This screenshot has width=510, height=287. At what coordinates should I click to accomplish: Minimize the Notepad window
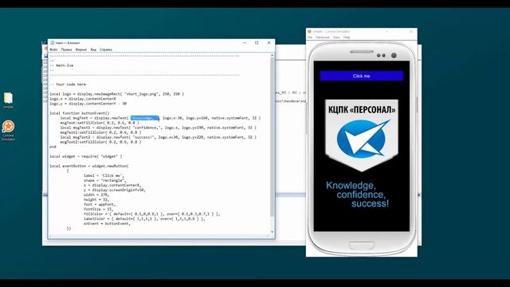point(245,42)
